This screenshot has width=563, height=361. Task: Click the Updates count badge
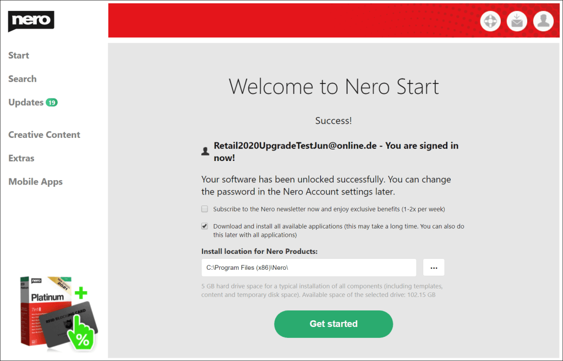pos(52,103)
